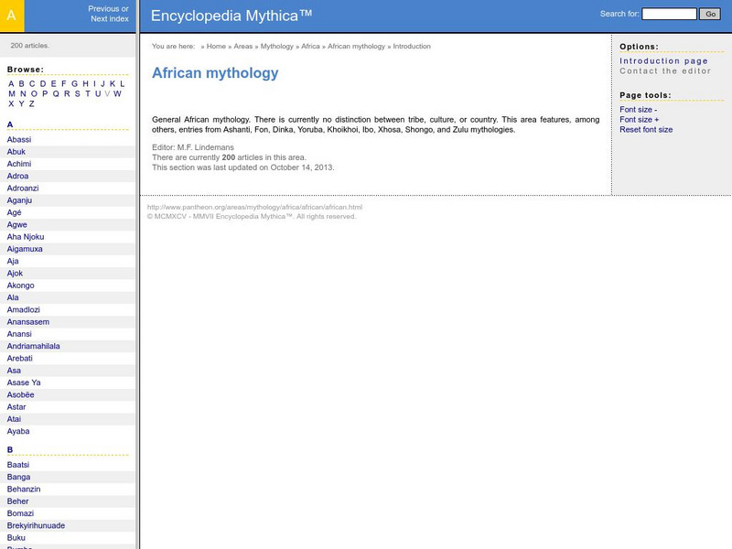The height and width of the screenshot is (549, 732).
Task: Browse articles under letter C
Action: pos(32,83)
